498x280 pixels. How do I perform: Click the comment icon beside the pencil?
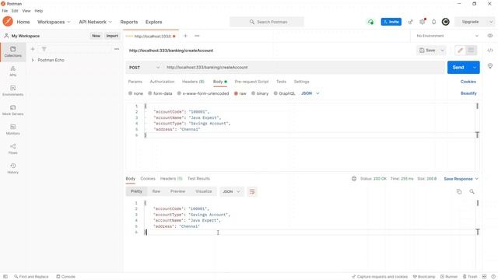pyautogui.click(x=471, y=50)
